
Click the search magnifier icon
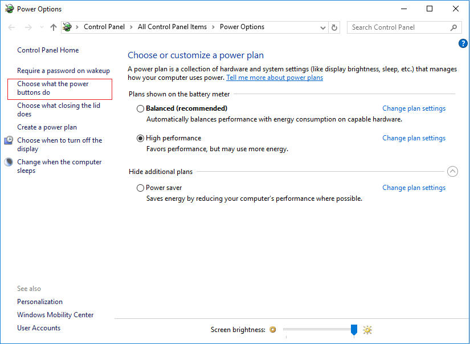click(x=453, y=27)
